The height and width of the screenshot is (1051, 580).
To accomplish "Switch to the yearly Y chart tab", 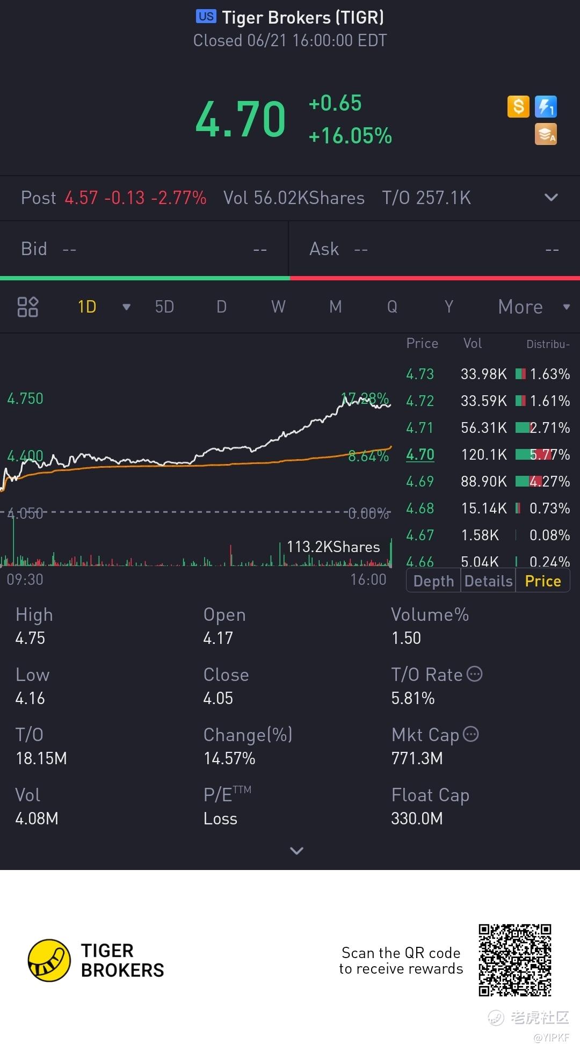I will (x=449, y=307).
